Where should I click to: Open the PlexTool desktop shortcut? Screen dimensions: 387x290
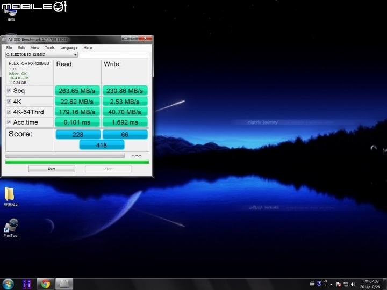point(11,226)
